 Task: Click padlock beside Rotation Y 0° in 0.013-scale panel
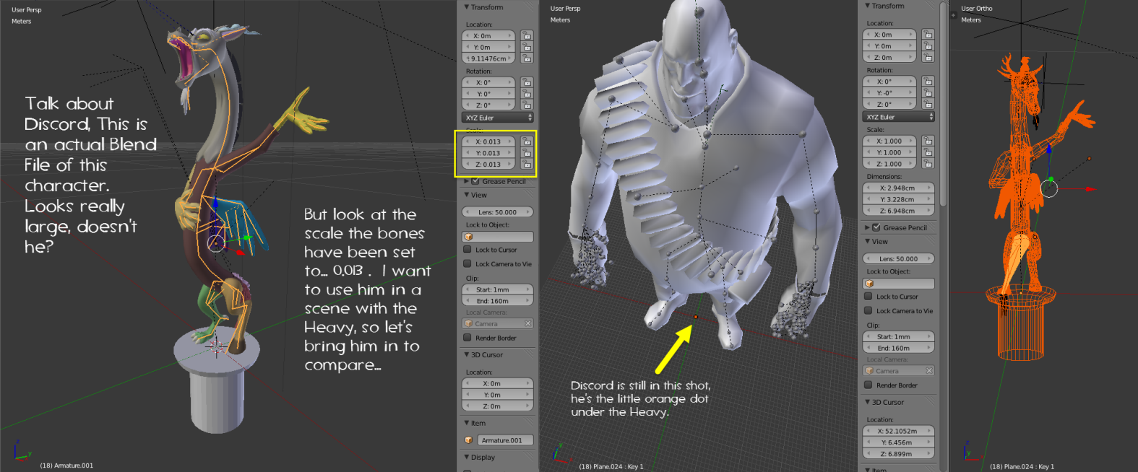[527, 94]
